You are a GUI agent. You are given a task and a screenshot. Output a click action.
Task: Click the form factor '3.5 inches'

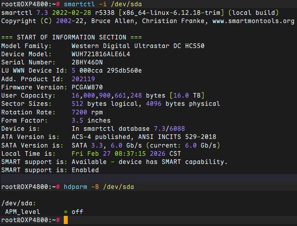point(91,121)
